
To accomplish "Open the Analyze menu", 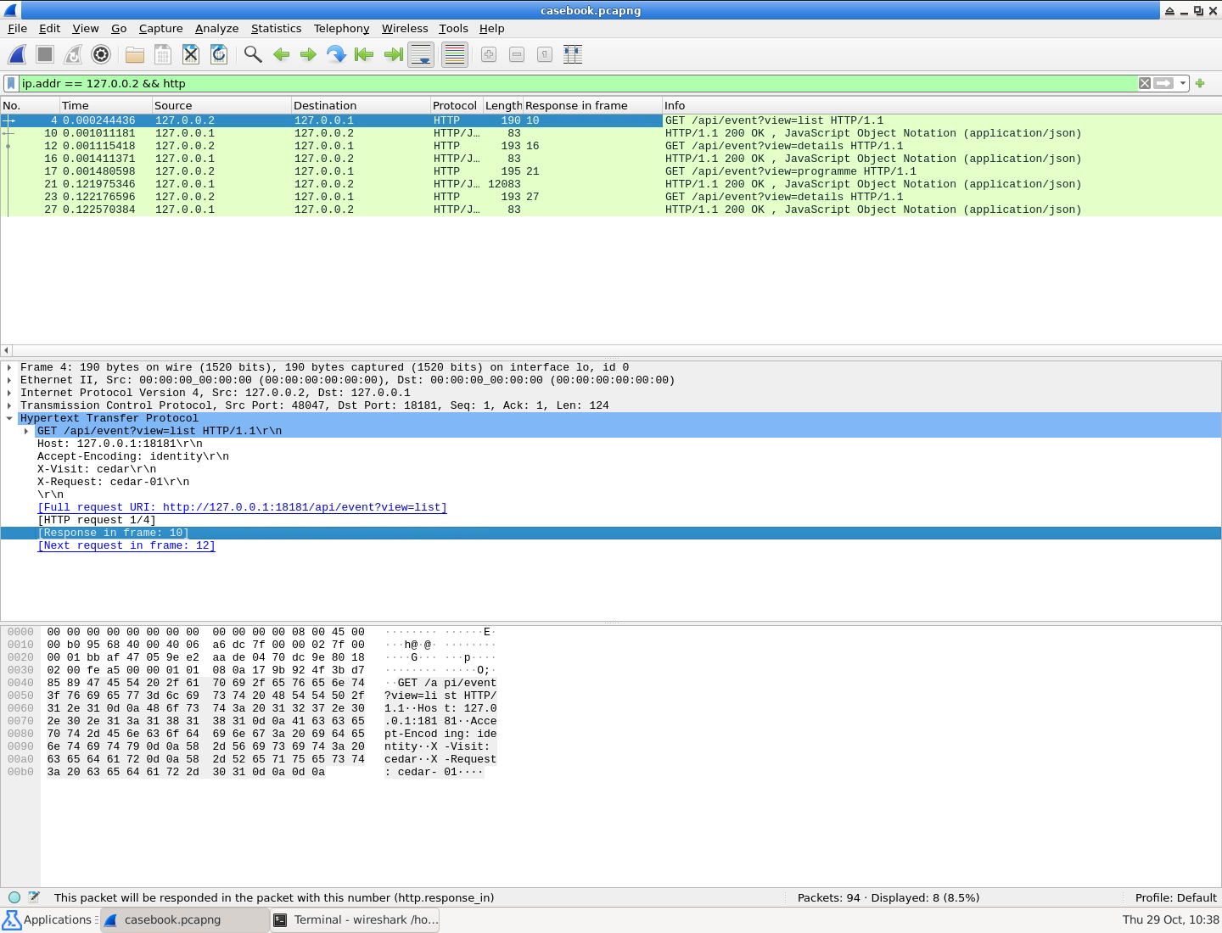I will (216, 28).
